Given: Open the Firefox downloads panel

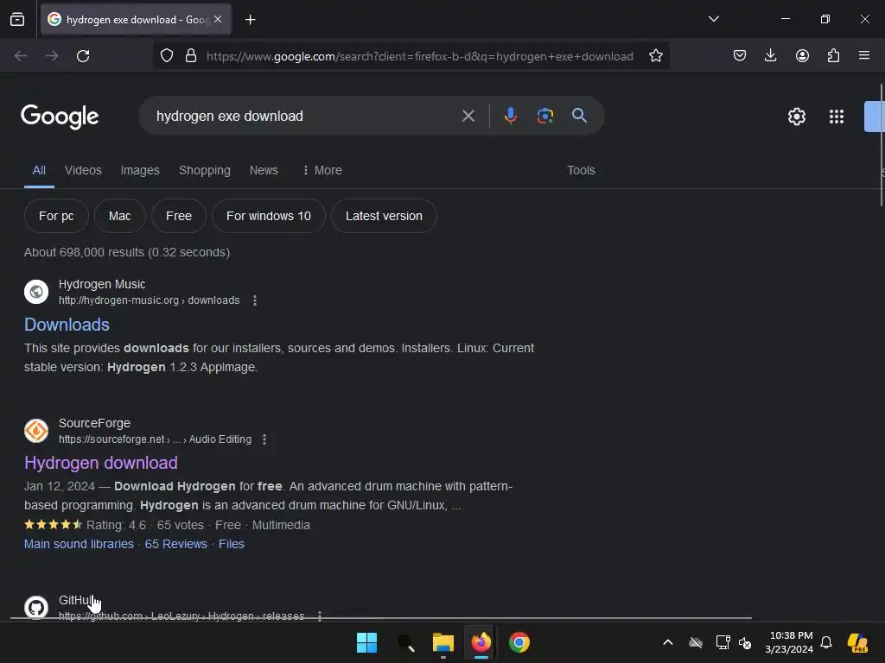Looking at the screenshot, I should (770, 55).
